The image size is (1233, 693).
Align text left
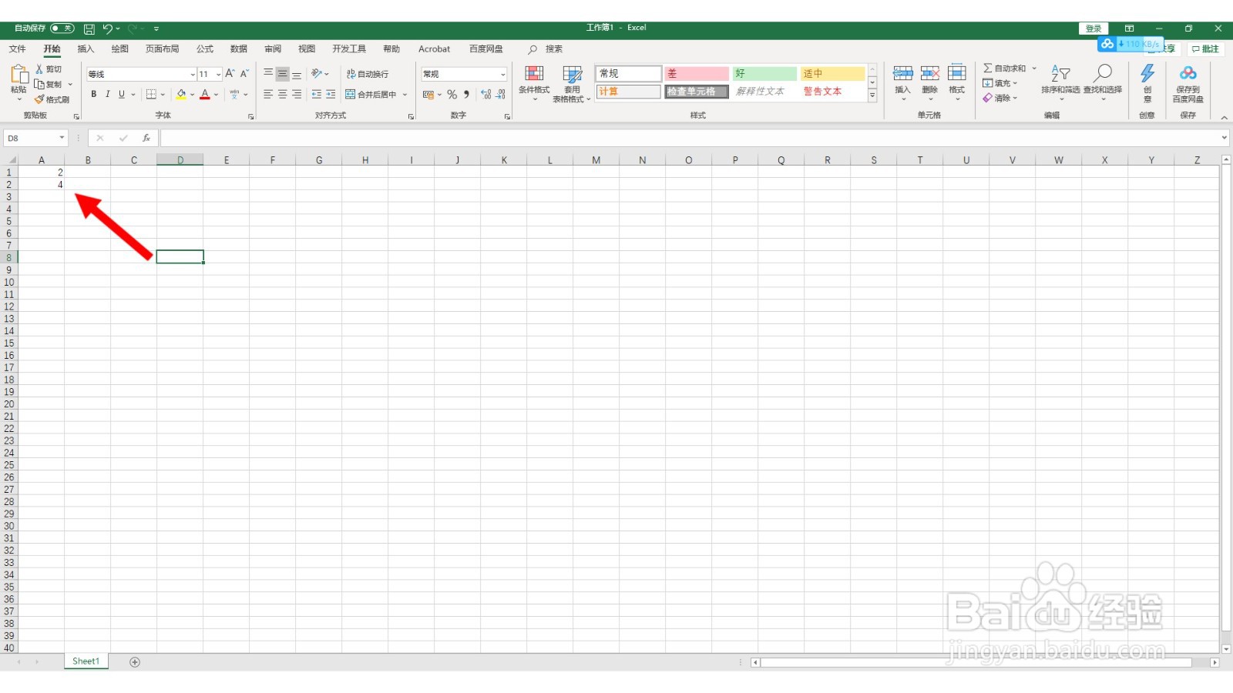[268, 94]
